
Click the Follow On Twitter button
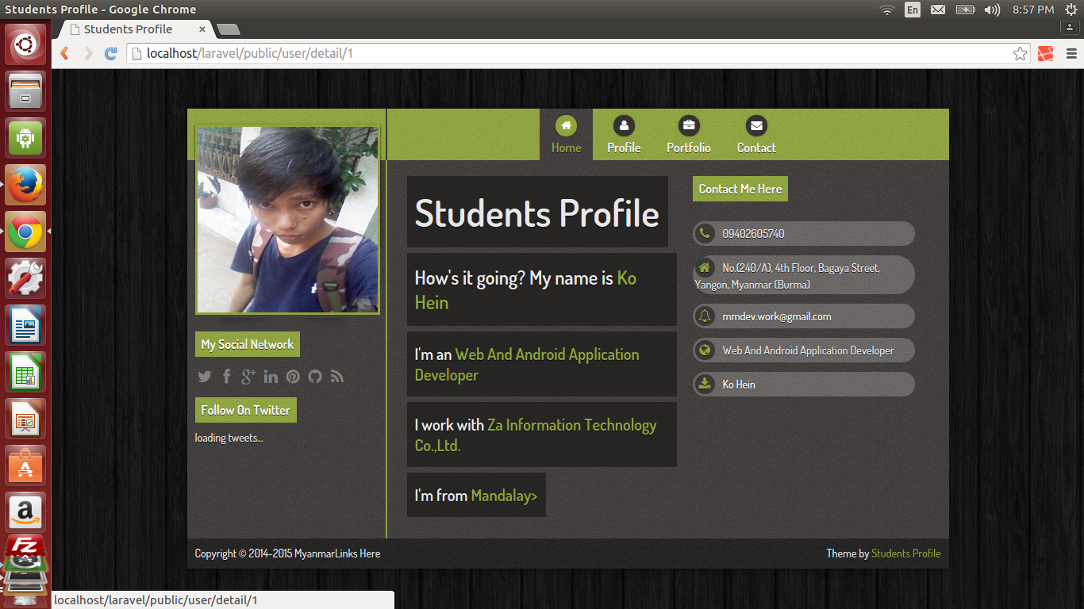coord(245,410)
